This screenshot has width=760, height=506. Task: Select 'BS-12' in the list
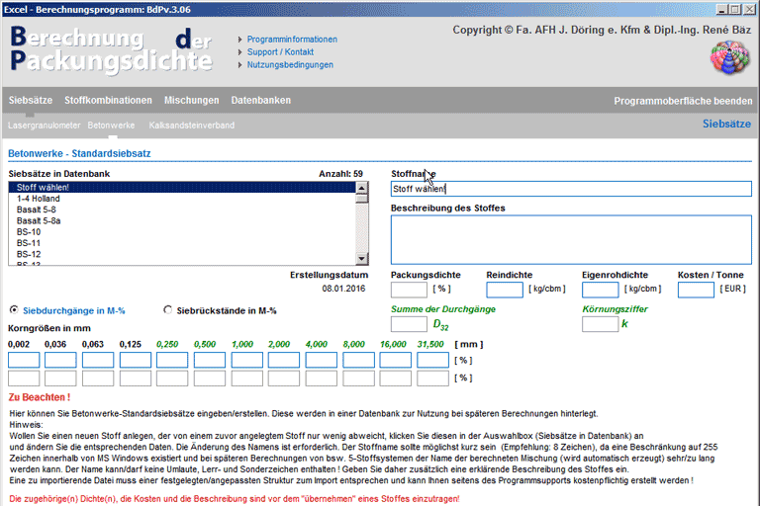[x=182, y=254]
